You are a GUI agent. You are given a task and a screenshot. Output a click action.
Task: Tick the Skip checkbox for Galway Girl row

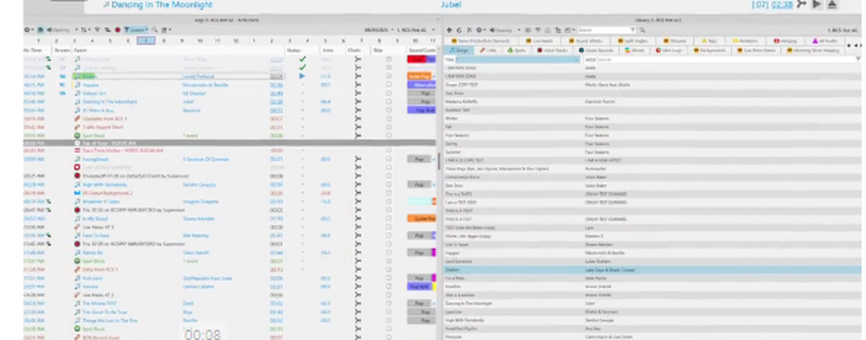click(x=389, y=93)
